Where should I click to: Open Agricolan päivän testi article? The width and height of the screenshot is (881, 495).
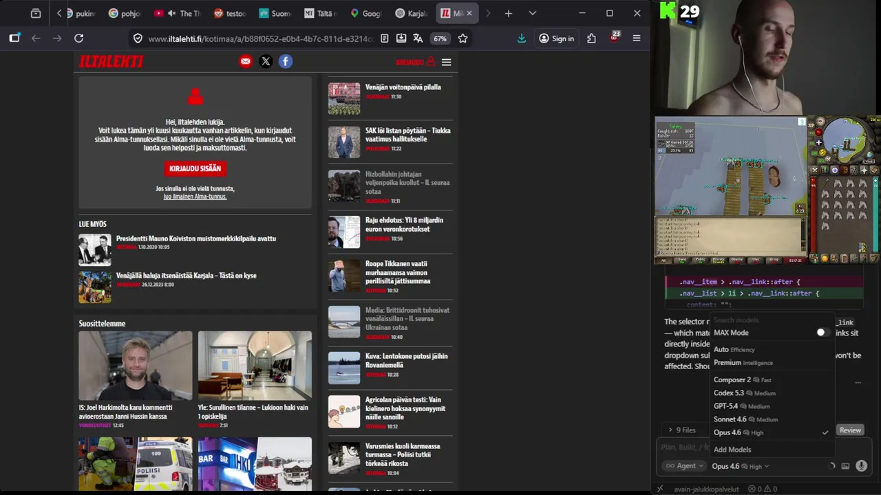point(405,408)
